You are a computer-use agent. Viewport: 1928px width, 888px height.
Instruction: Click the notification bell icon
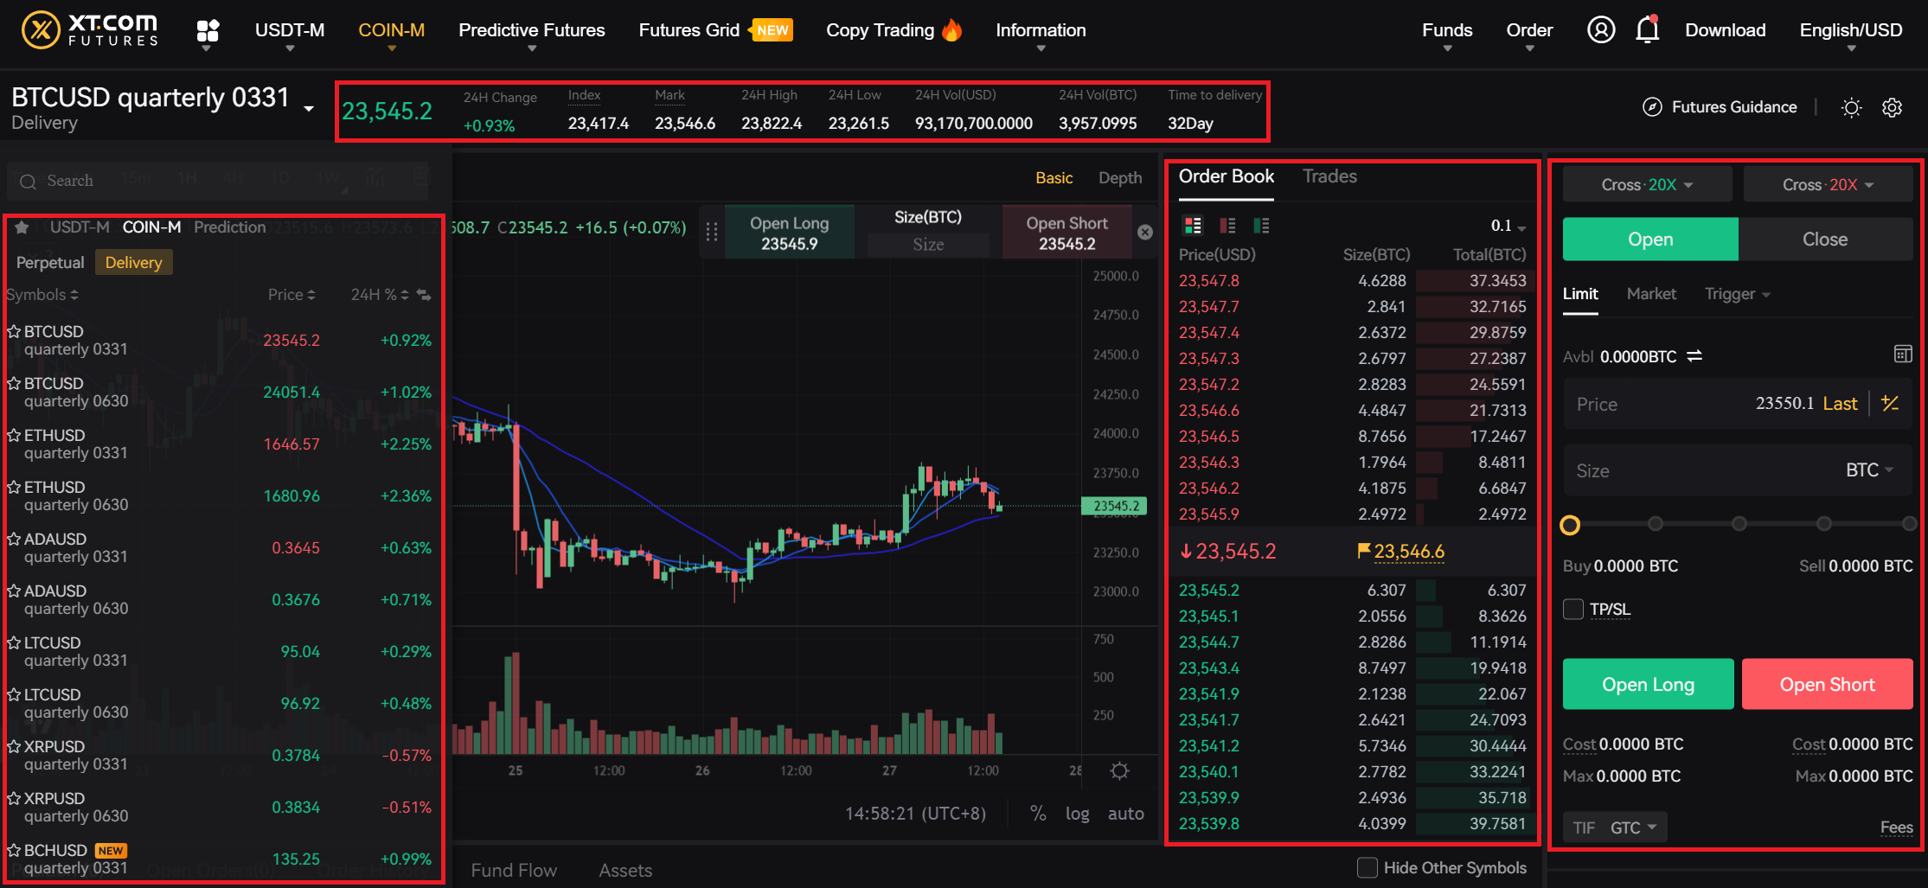(1647, 30)
